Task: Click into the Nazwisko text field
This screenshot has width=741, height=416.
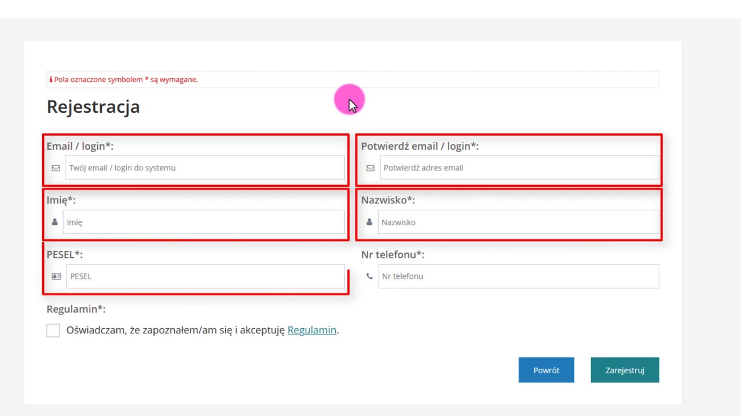Action: tap(518, 222)
